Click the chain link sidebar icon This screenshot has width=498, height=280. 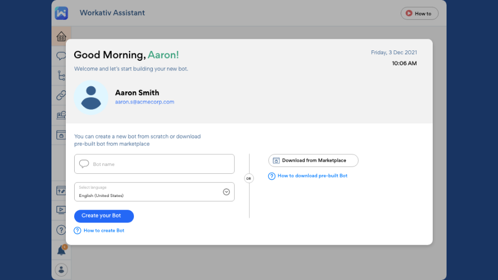[x=61, y=96]
